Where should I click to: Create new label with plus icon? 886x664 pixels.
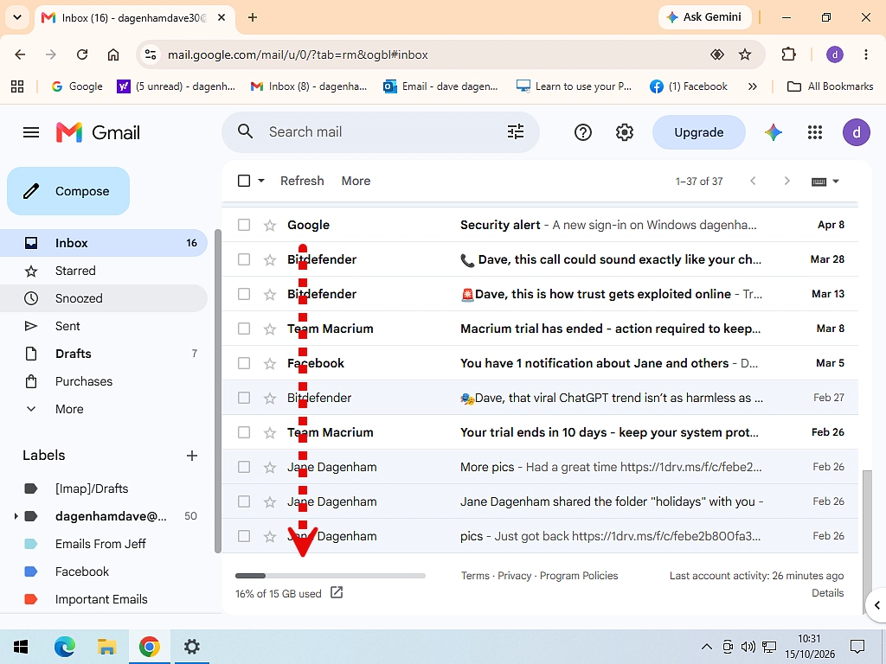tap(192, 456)
